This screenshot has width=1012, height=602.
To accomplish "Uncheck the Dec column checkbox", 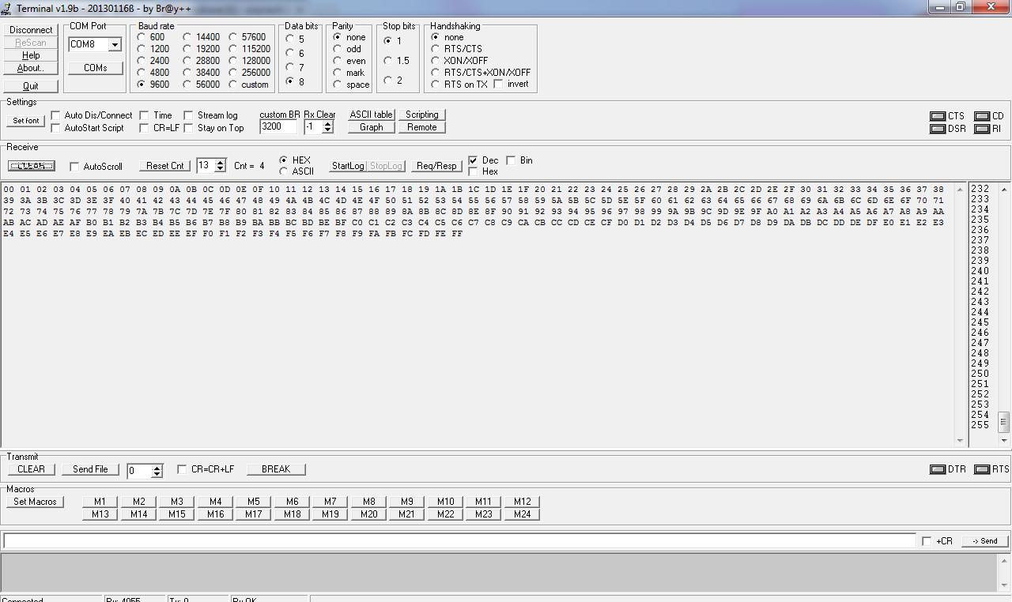I will click(x=473, y=160).
